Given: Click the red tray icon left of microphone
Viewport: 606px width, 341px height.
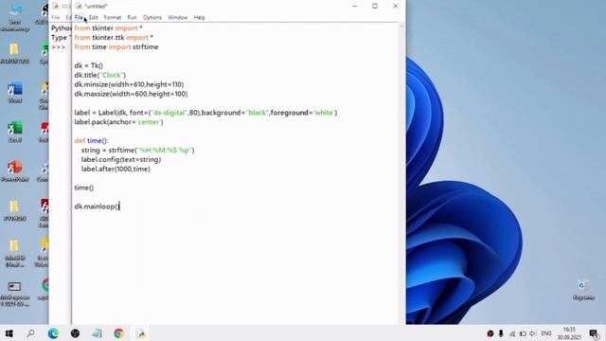Looking at the screenshot, I should [490, 333].
